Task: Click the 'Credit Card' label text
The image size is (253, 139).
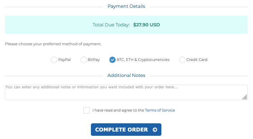Action: click(197, 60)
